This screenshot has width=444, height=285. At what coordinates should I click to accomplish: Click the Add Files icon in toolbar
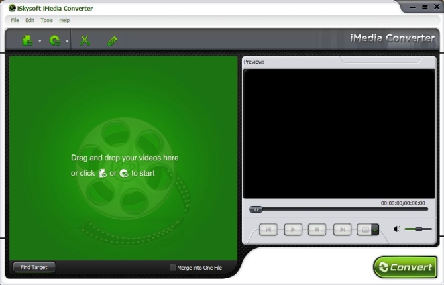click(x=28, y=41)
